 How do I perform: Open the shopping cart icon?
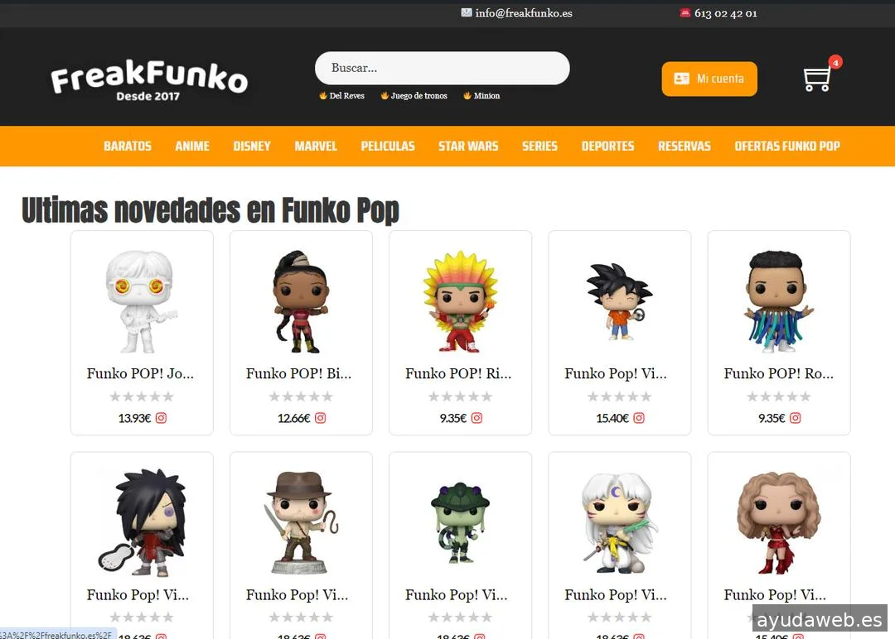[x=817, y=79]
